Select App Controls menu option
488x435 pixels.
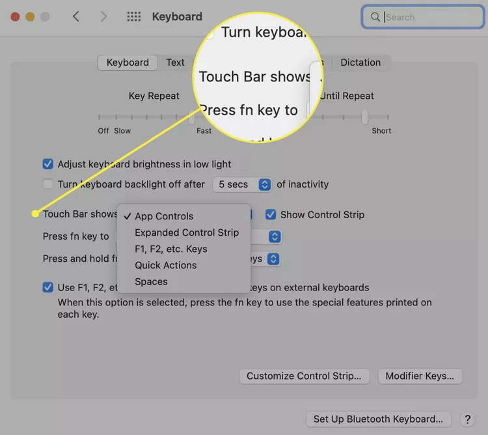coord(184,216)
